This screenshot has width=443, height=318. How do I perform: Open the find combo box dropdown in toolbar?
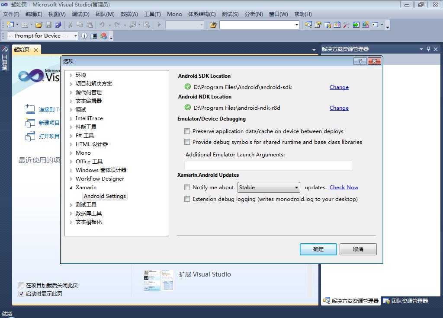point(296,25)
